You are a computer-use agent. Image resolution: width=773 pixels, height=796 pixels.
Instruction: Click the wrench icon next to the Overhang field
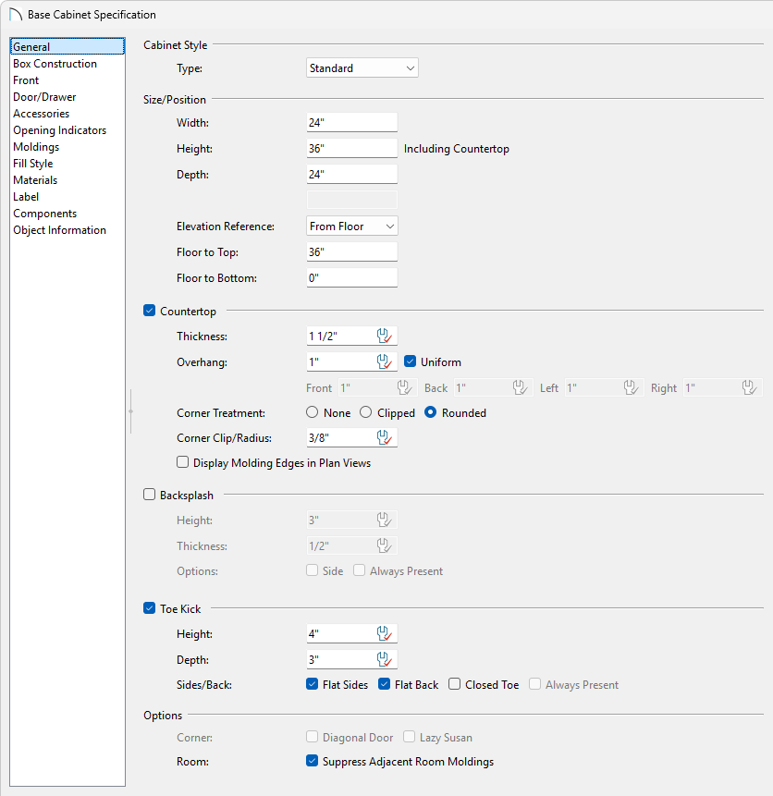[384, 361]
